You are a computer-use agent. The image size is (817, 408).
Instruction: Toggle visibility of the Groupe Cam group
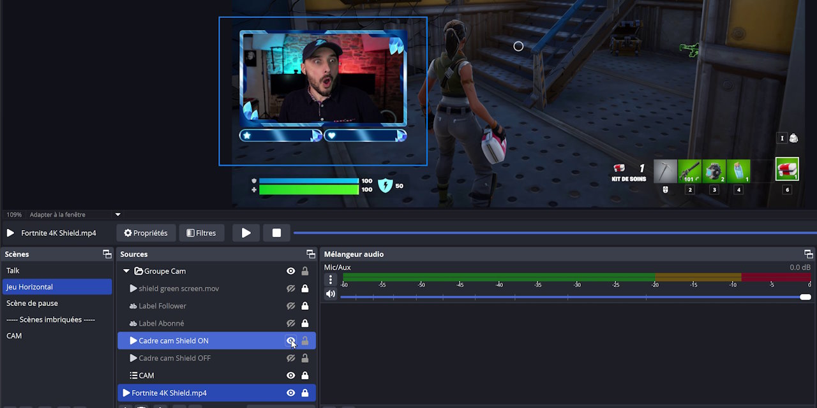click(x=290, y=271)
